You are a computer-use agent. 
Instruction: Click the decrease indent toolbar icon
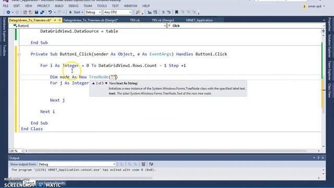click(x=150, y=13)
